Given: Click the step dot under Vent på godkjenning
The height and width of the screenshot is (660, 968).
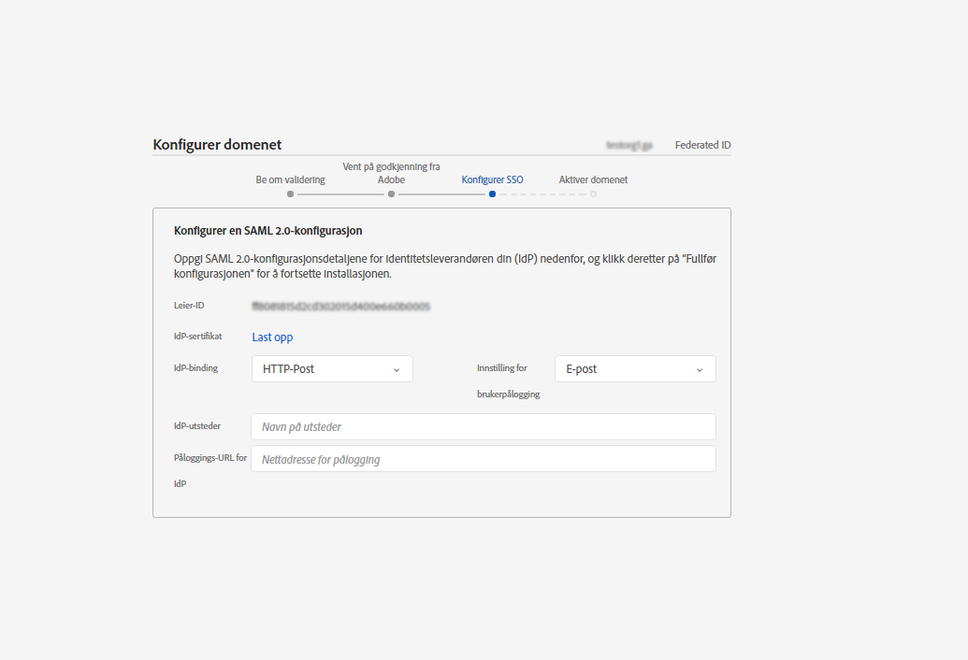Looking at the screenshot, I should (x=391, y=194).
